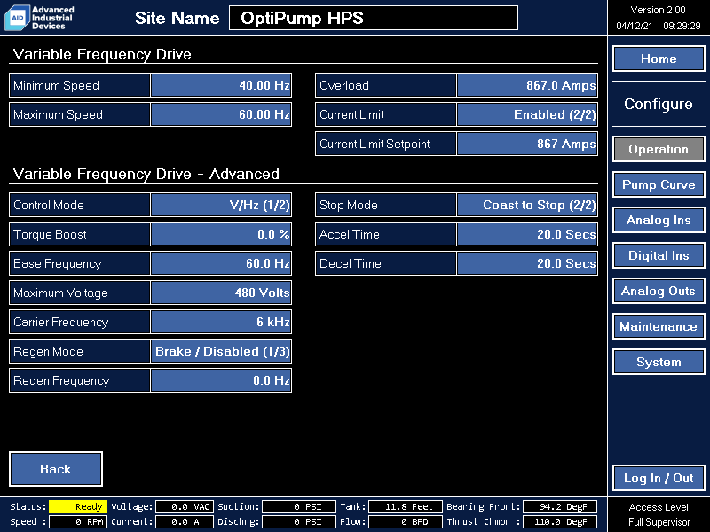Edit Carrier Frequency value 6 kHz
The height and width of the screenshot is (532, 710).
[x=221, y=322]
